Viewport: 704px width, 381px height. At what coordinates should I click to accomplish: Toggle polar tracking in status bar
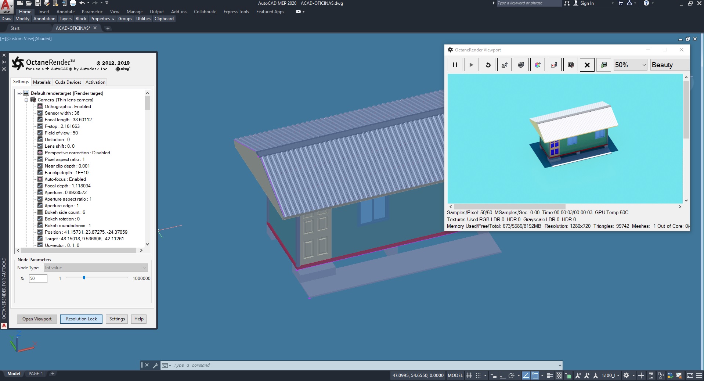point(511,375)
